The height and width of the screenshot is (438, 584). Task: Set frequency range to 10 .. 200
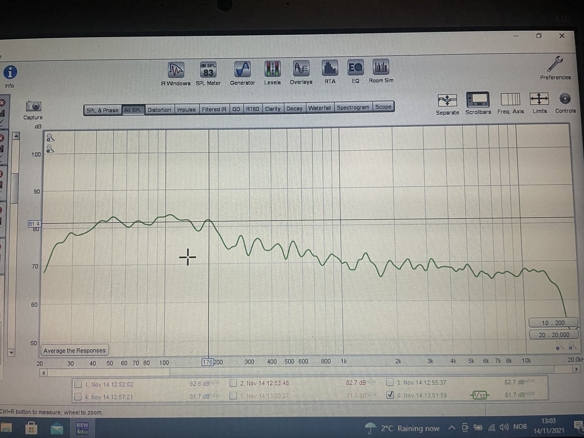pyautogui.click(x=553, y=323)
